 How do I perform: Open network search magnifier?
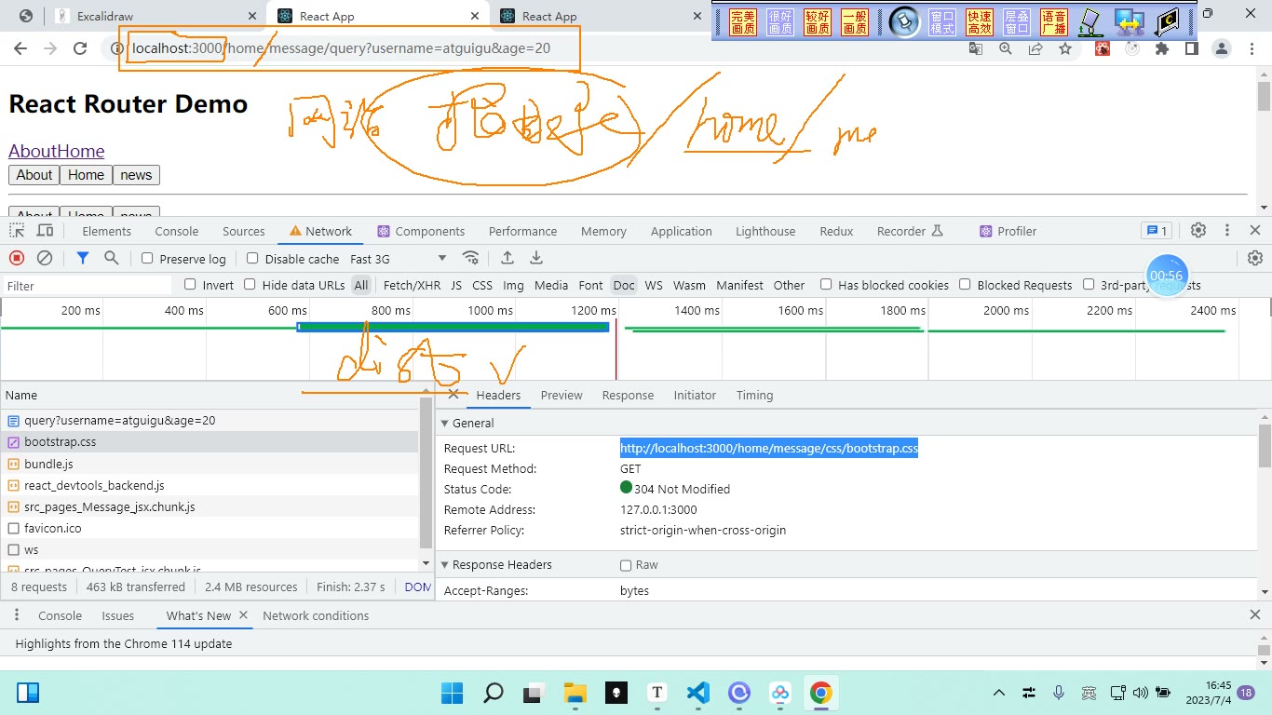tap(112, 258)
